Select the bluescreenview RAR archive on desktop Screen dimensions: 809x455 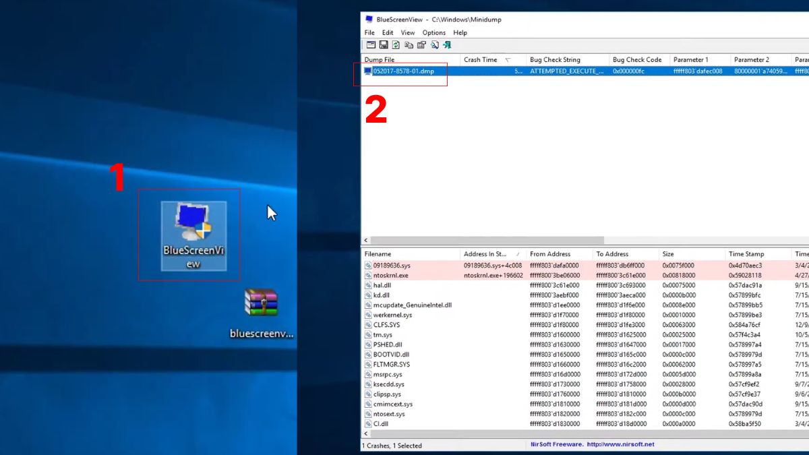[x=262, y=314]
